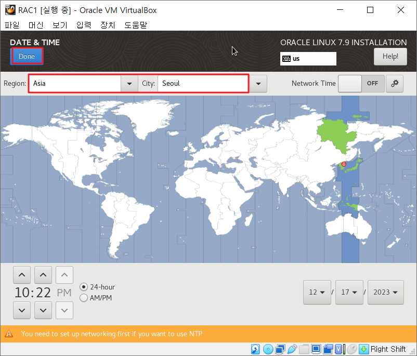Image resolution: width=417 pixels, height=356 pixels.
Task: Click the DATE & TIME heading
Action: click(x=35, y=43)
